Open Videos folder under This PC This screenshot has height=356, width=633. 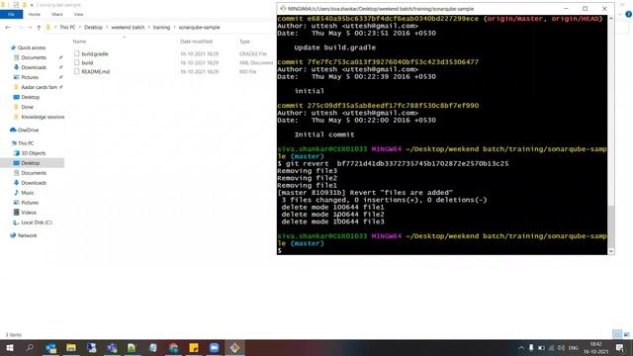click(29, 213)
